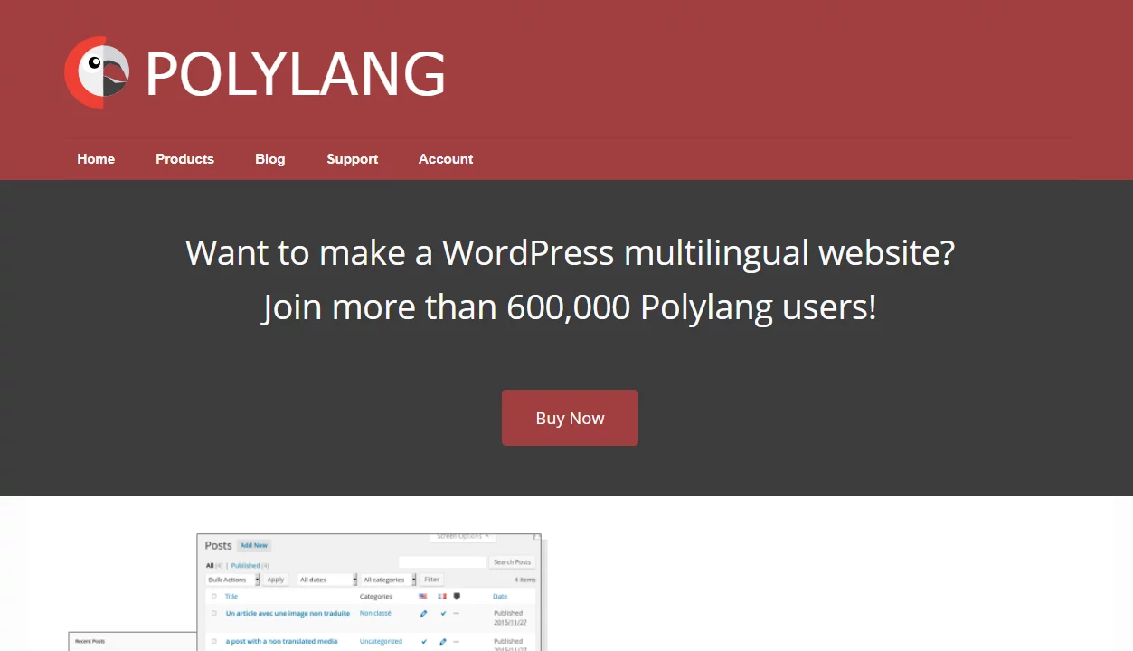This screenshot has width=1133, height=651.
Task: Click the Buy Now button
Action: [x=570, y=418]
